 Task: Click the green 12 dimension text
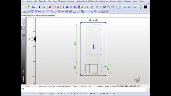108,69
